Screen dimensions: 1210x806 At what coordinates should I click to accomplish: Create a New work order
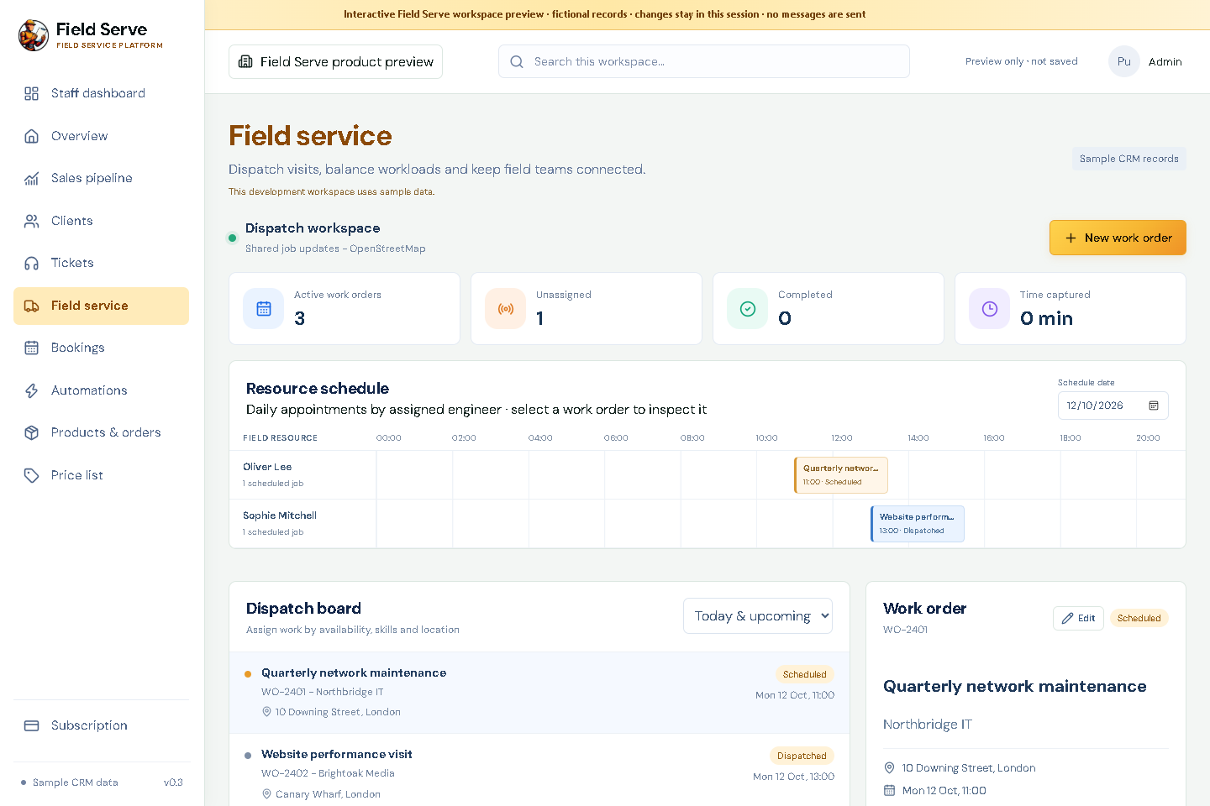coord(1118,238)
